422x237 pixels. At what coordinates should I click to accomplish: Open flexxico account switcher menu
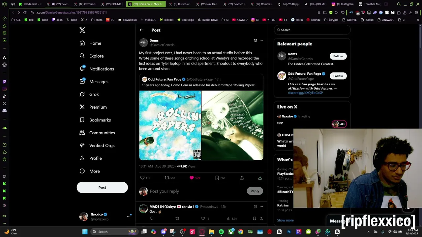pos(105,217)
